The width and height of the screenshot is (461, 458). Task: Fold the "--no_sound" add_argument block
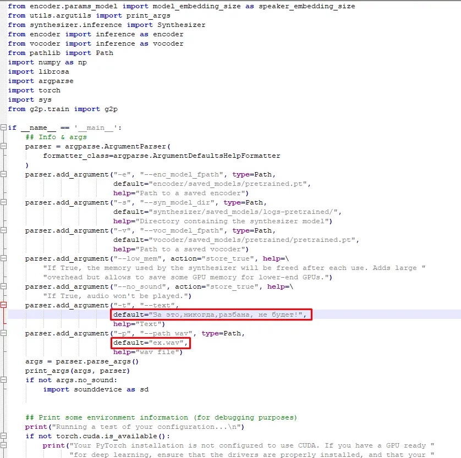pyautogui.click(x=3, y=286)
